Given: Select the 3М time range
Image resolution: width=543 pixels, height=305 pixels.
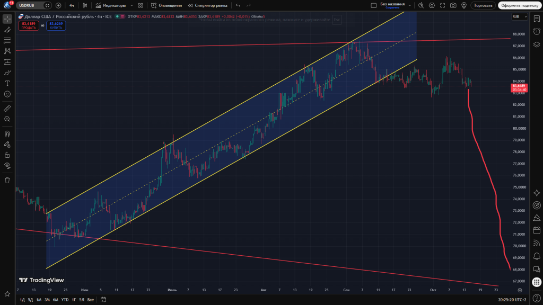Looking at the screenshot, I should click(47, 300).
